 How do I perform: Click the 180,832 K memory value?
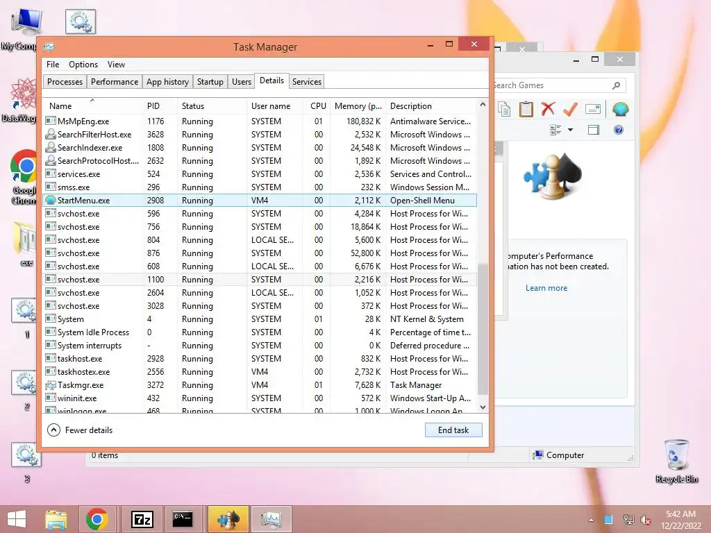(363, 121)
